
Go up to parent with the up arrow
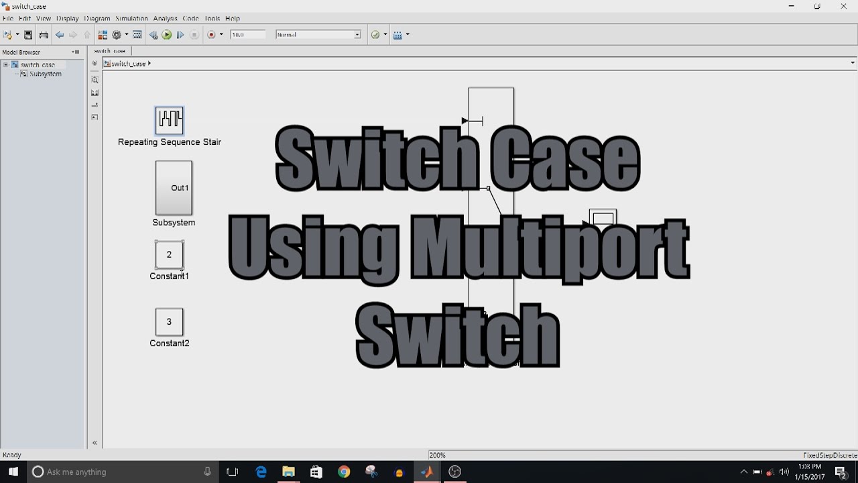86,35
